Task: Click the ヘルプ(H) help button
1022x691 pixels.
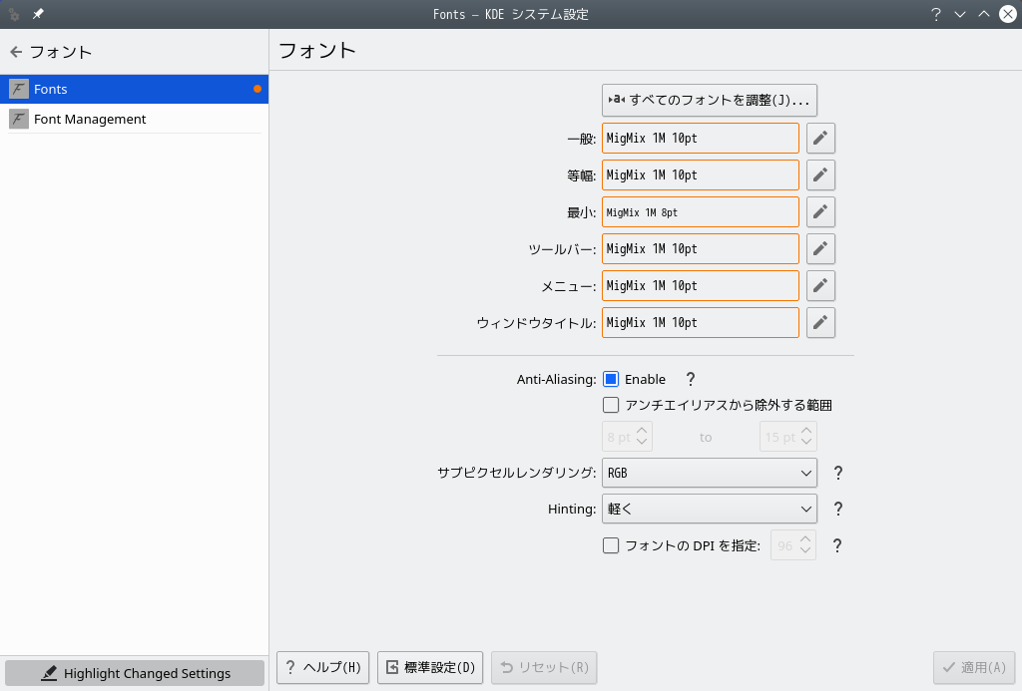Action: (x=323, y=667)
